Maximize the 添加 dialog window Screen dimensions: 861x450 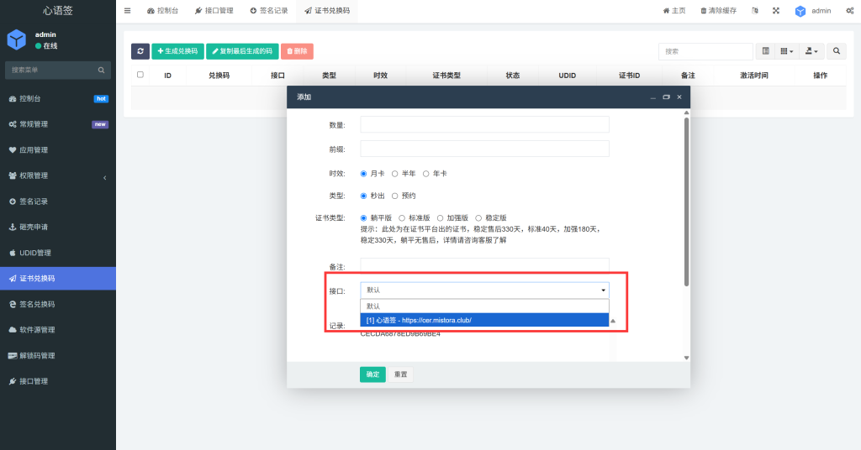(x=666, y=97)
